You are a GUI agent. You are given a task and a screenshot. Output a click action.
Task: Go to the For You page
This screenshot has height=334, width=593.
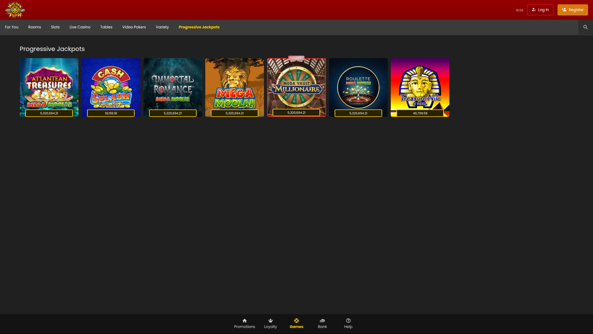click(11, 27)
